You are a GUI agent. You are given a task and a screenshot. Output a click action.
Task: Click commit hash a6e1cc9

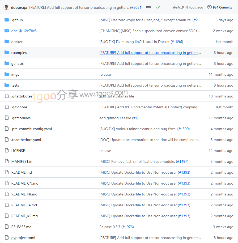click(x=178, y=7)
